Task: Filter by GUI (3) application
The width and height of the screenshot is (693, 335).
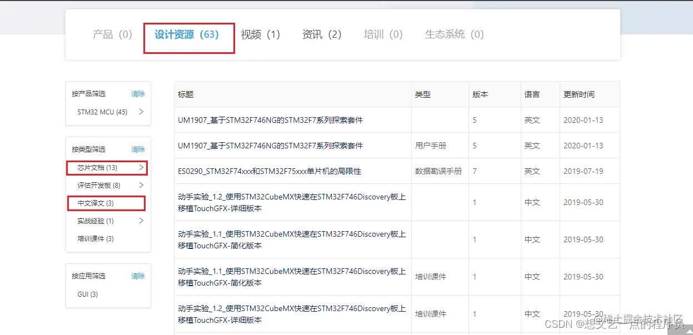Action: point(88,294)
